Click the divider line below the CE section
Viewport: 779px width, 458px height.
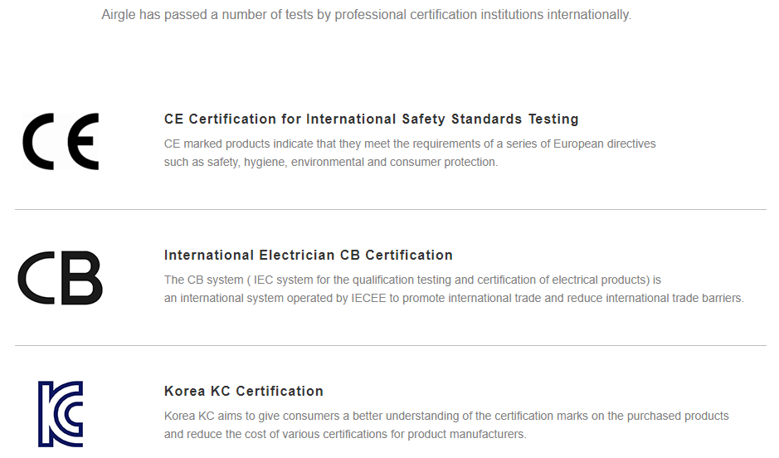tap(390, 209)
